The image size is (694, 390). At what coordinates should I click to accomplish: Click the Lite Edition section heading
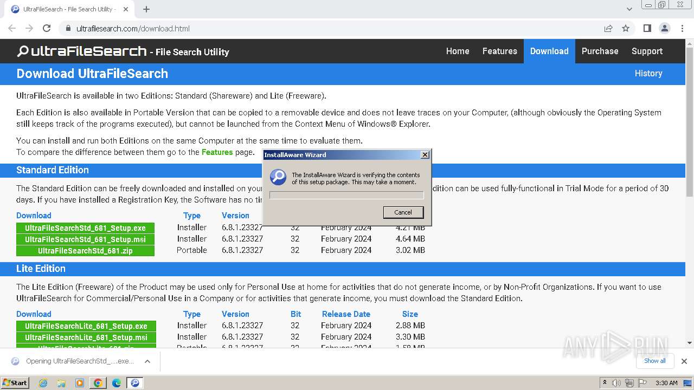click(41, 269)
